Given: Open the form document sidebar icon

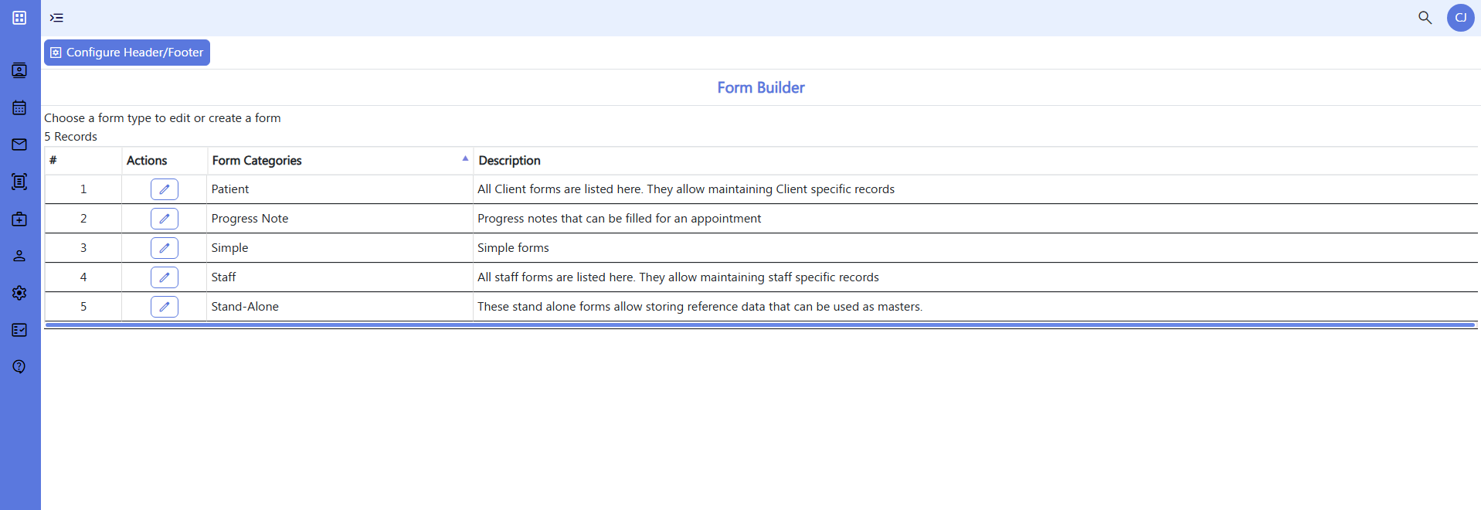Looking at the screenshot, I should point(19,182).
